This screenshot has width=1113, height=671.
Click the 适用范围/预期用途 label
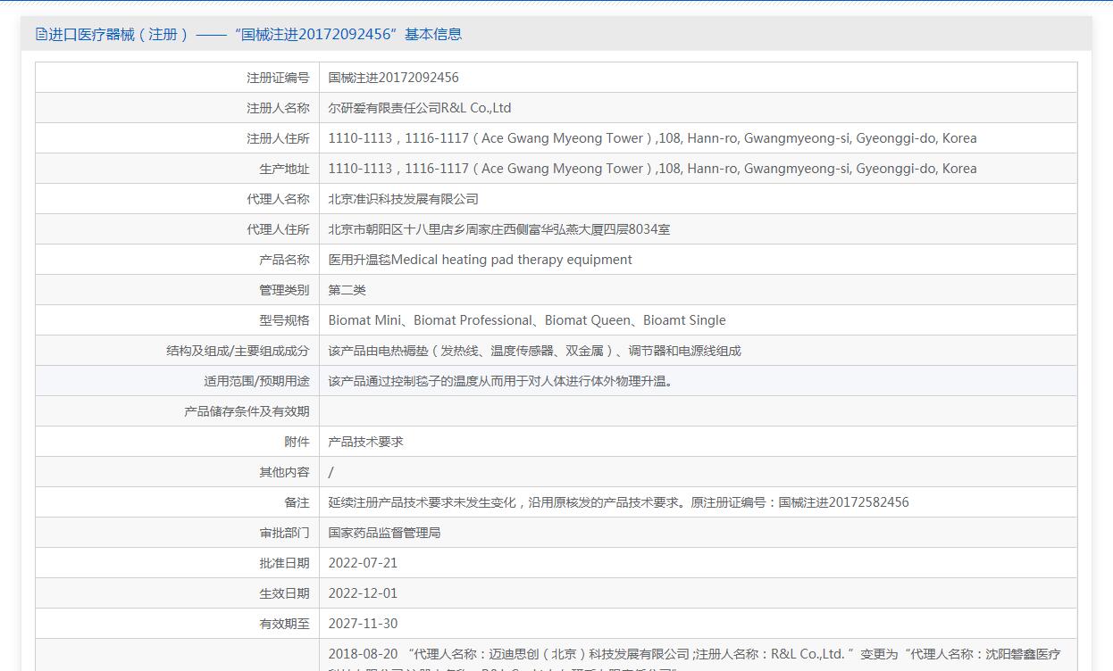(x=256, y=381)
